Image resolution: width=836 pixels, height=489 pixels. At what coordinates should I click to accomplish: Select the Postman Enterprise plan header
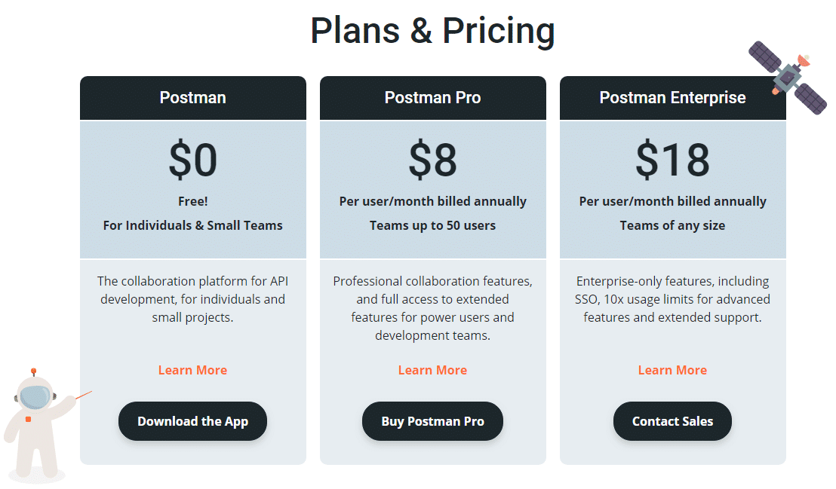click(x=672, y=97)
